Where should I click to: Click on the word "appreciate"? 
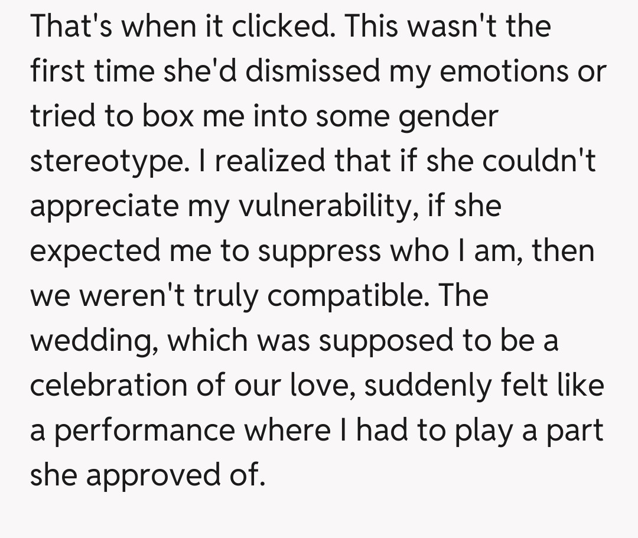point(103,206)
